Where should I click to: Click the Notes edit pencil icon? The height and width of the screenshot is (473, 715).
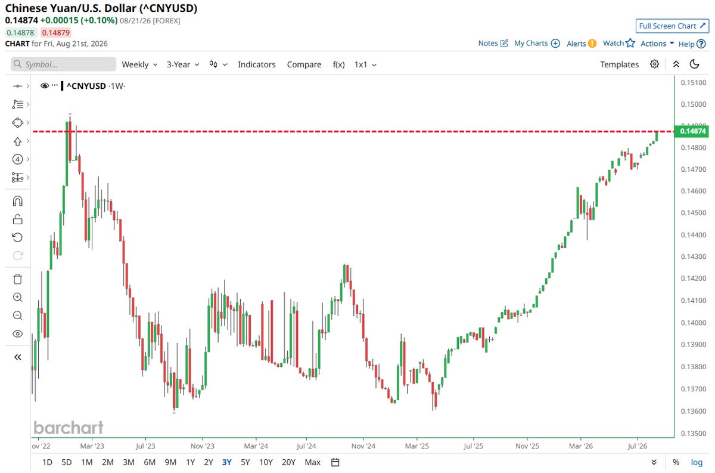click(504, 44)
